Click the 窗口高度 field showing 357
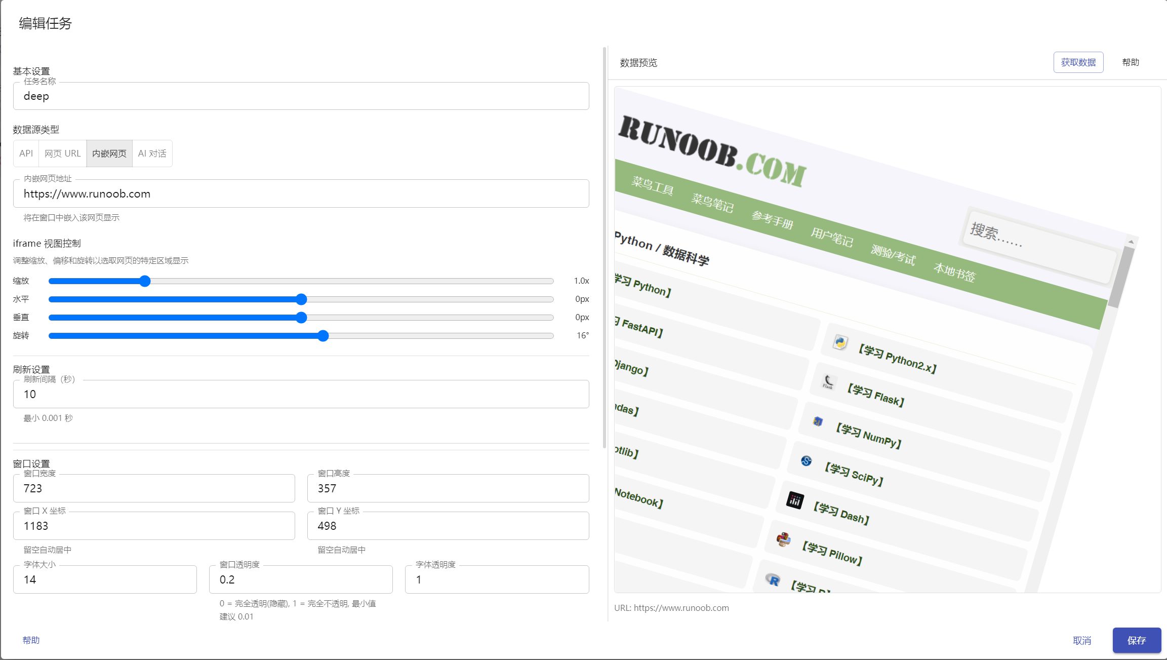1167x660 pixels. pyautogui.click(x=448, y=488)
